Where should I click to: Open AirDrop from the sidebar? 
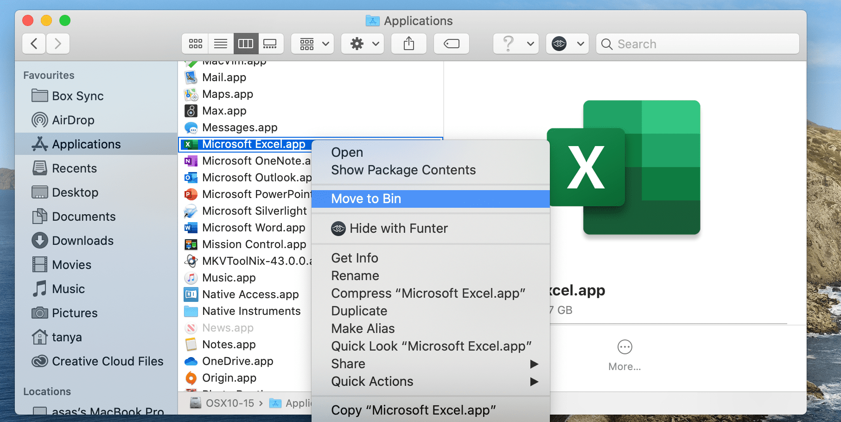click(73, 120)
